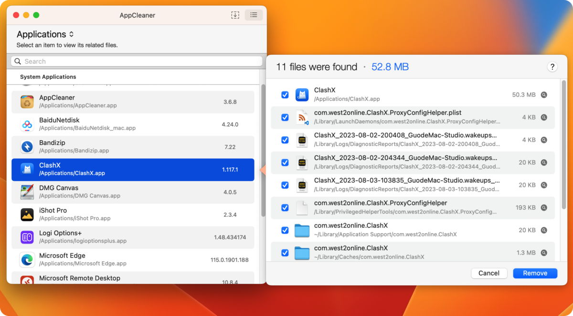Viewport: 573px width, 316px height.
Task: Select the Microsoft Edge application name
Action: (x=62, y=255)
